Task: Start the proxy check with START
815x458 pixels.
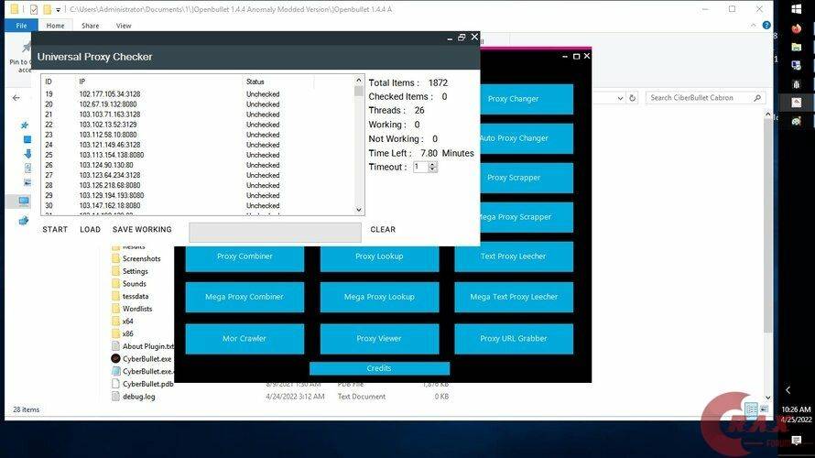Action: (x=55, y=229)
